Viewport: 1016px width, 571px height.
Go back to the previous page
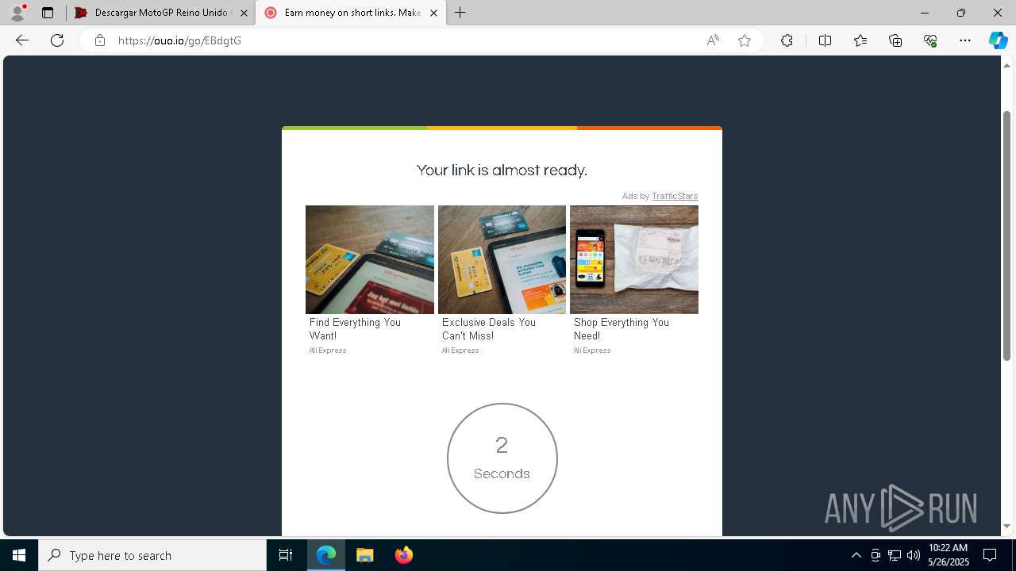coord(22,40)
